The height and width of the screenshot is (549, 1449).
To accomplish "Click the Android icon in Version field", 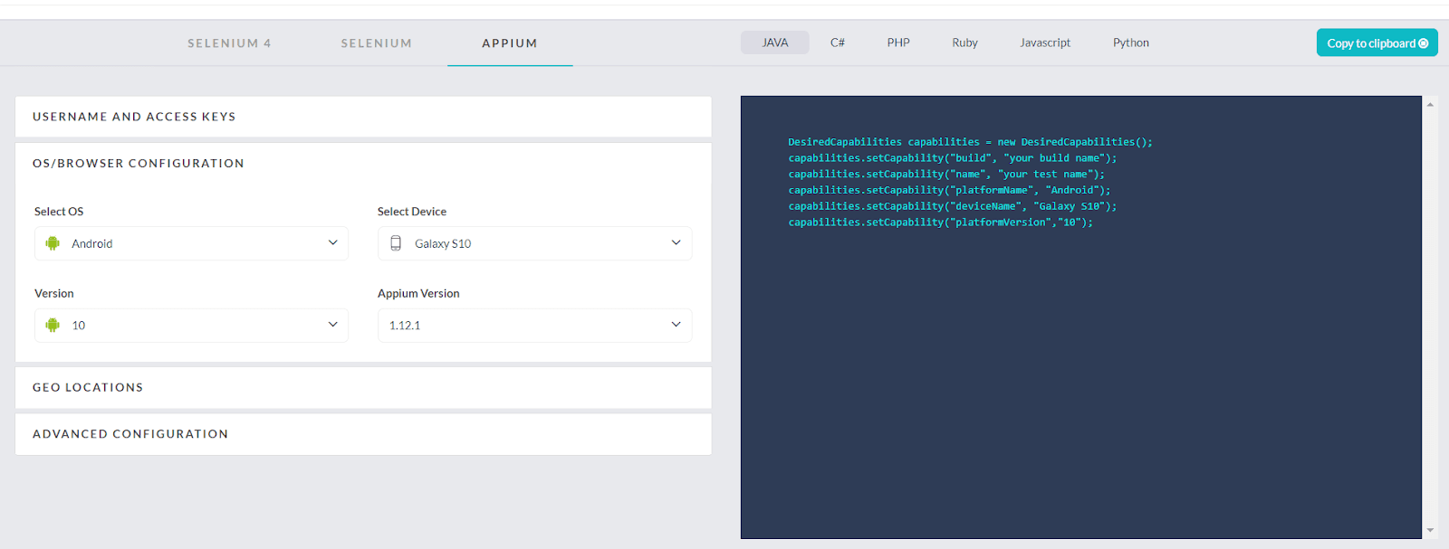I will point(53,325).
